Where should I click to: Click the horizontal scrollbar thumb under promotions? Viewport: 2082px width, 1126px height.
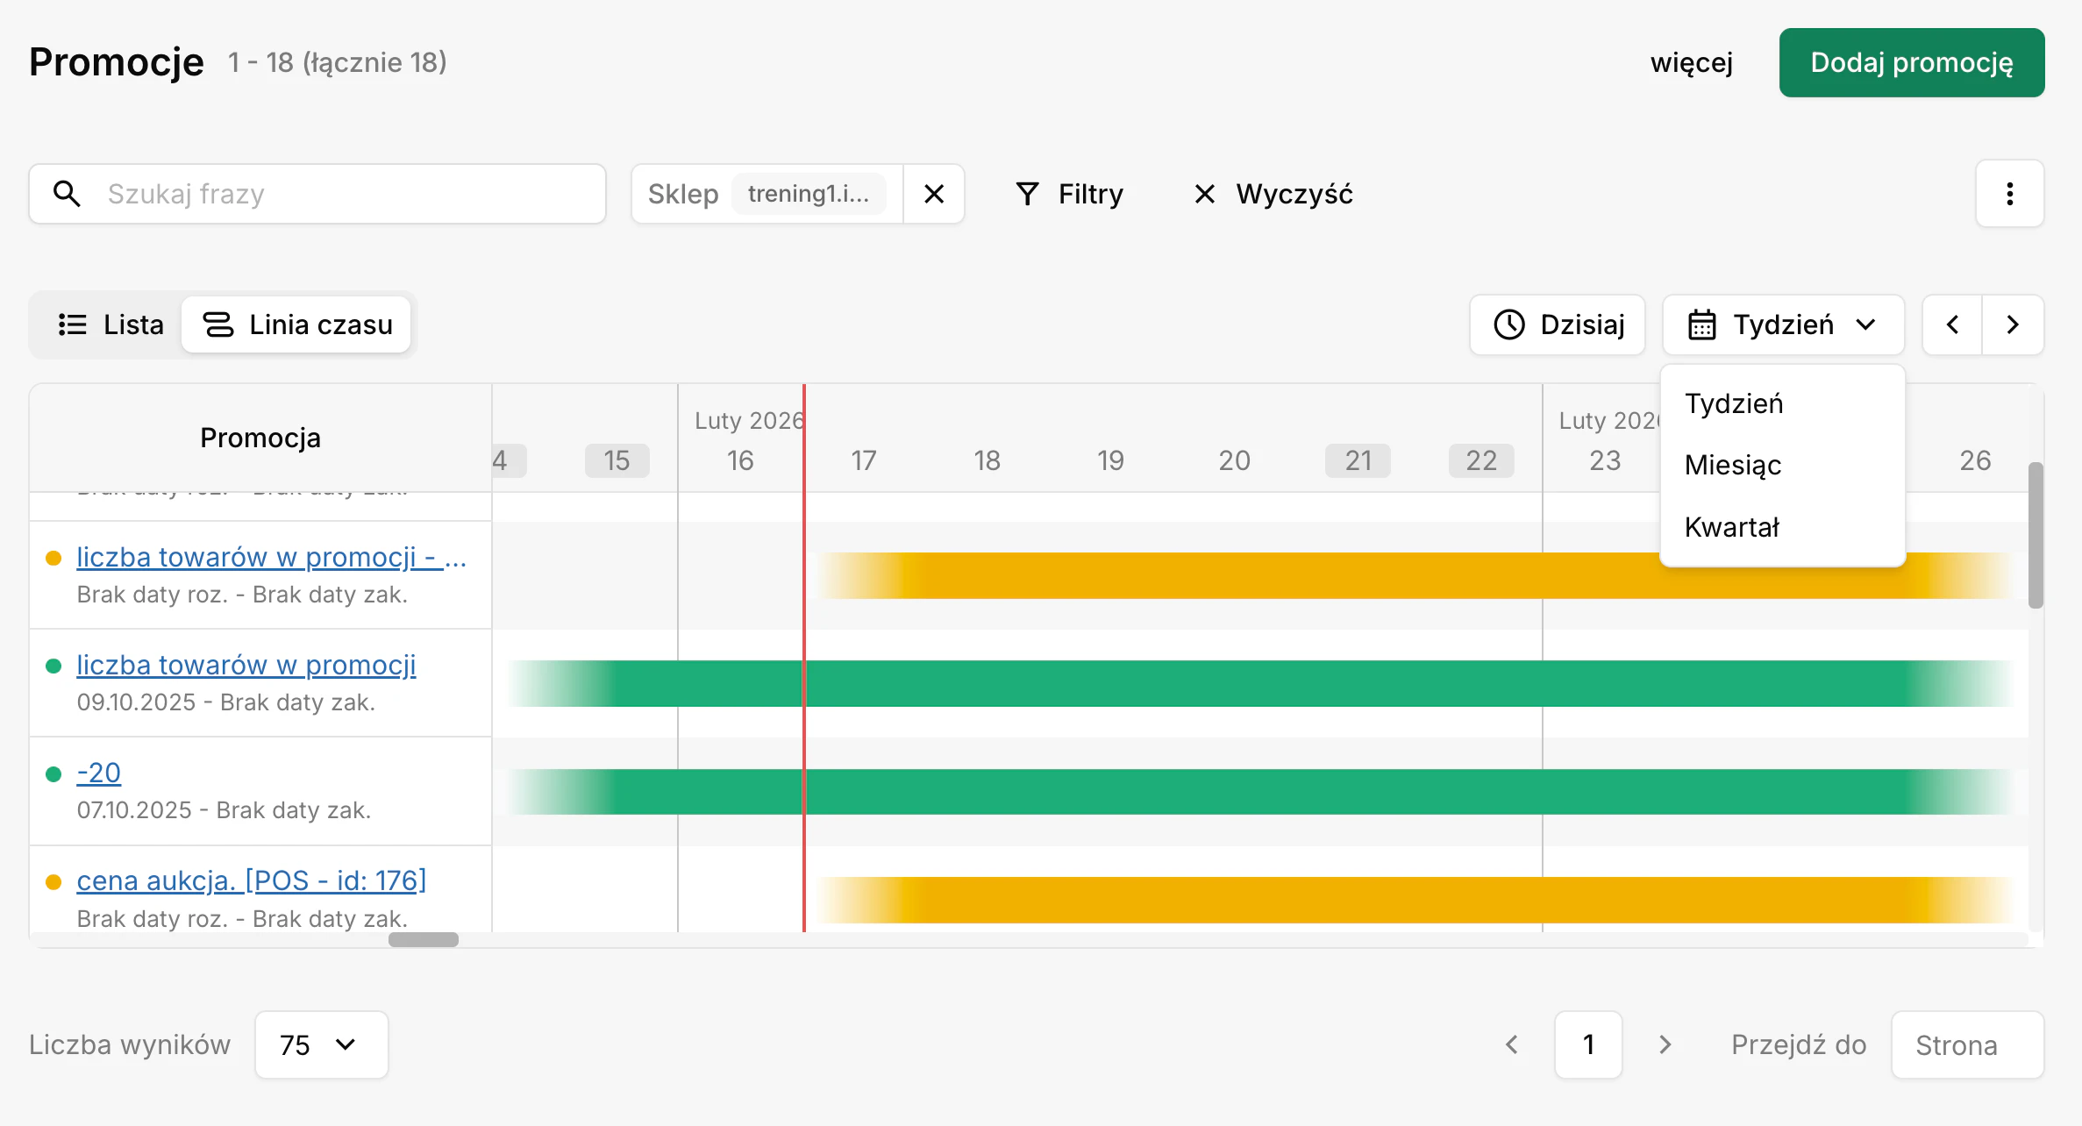[423, 939]
